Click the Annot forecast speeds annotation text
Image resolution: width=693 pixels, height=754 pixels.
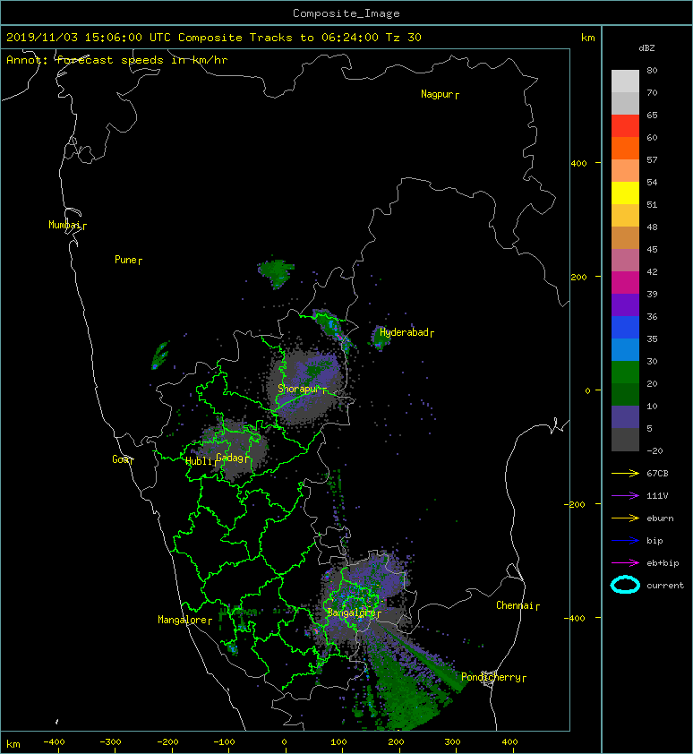[x=117, y=60]
